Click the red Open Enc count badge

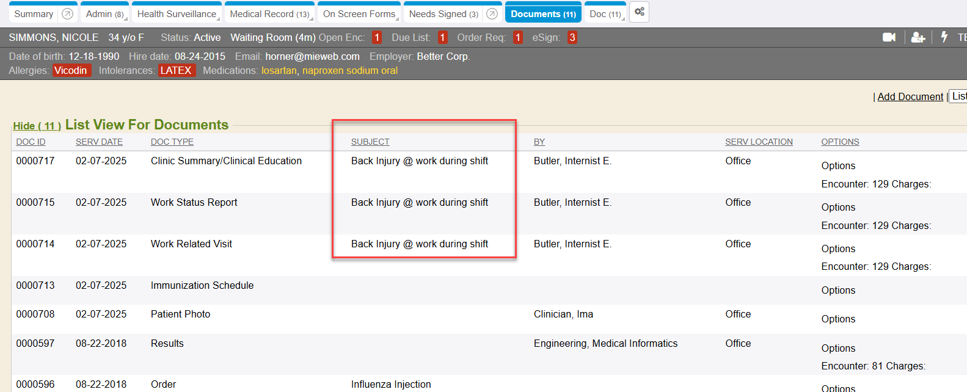(x=377, y=37)
